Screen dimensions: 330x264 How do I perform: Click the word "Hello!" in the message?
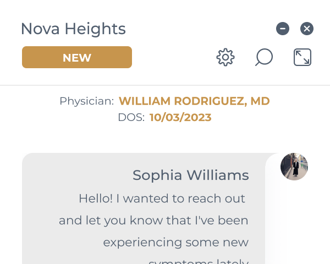(96, 198)
